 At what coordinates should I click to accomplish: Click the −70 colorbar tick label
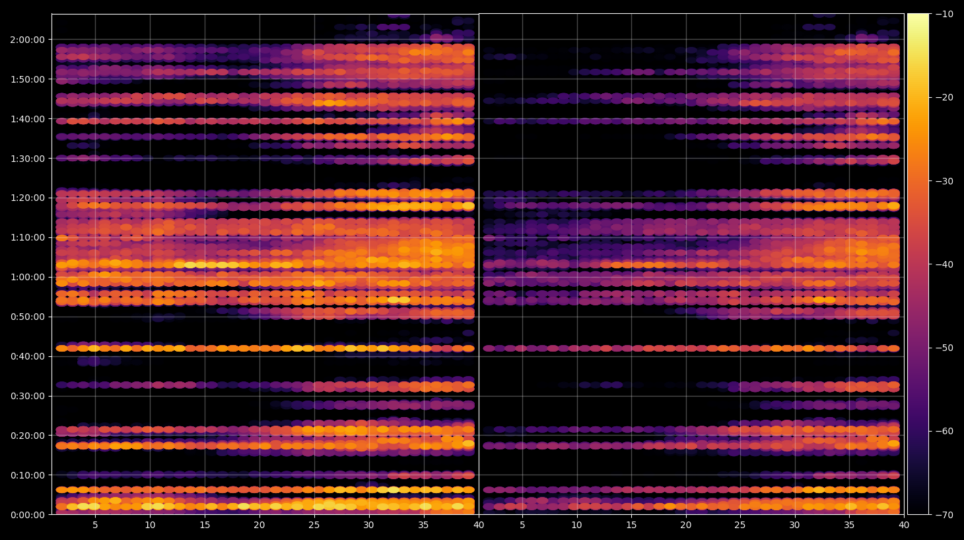coord(945,514)
